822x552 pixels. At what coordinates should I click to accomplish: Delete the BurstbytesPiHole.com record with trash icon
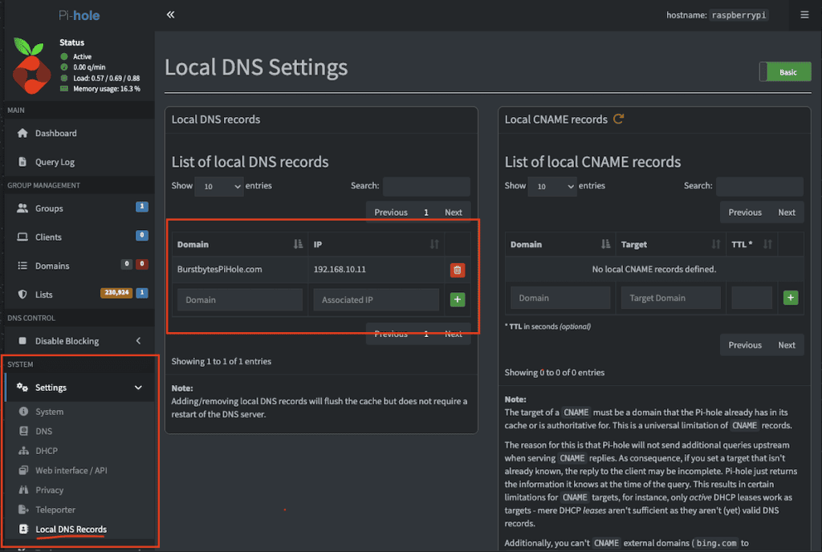[x=457, y=270]
